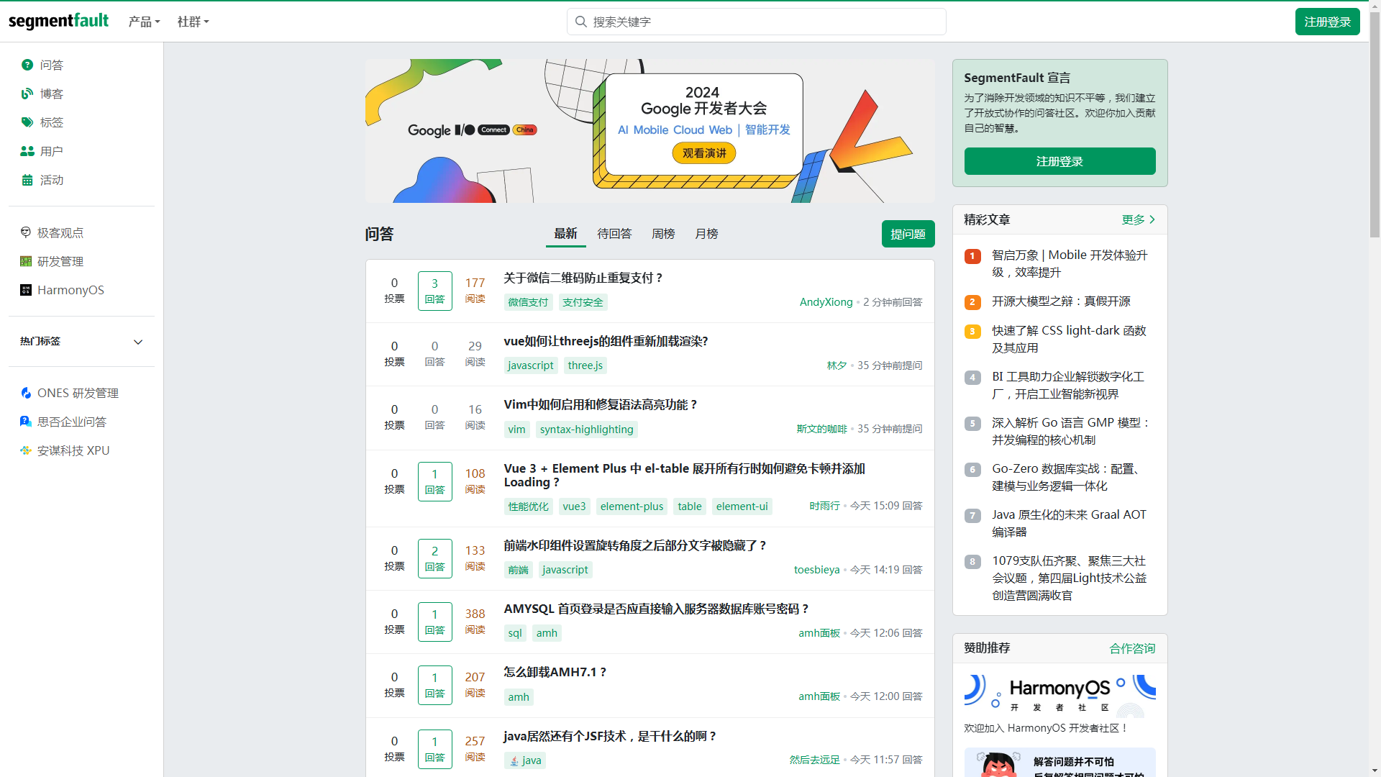Click the 观看演讲 banner button
This screenshot has height=777, width=1381.
tap(704, 153)
